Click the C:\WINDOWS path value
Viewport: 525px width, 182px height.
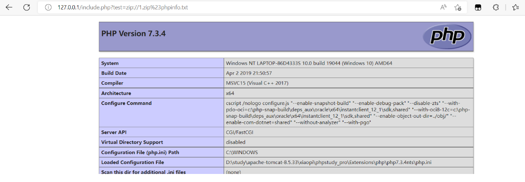click(242, 152)
